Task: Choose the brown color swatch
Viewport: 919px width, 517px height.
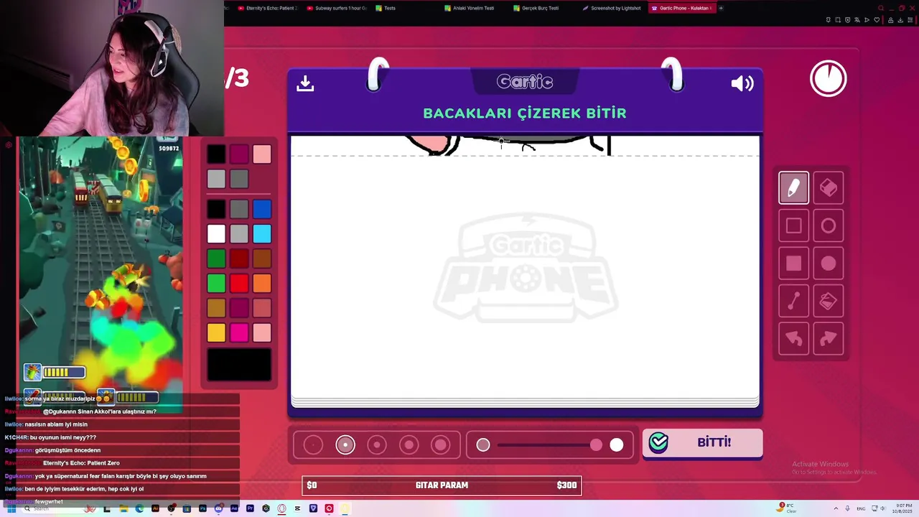Action: coord(262,258)
